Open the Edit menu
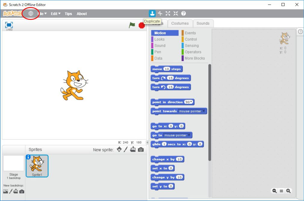The image size is (304, 201). click(x=56, y=14)
